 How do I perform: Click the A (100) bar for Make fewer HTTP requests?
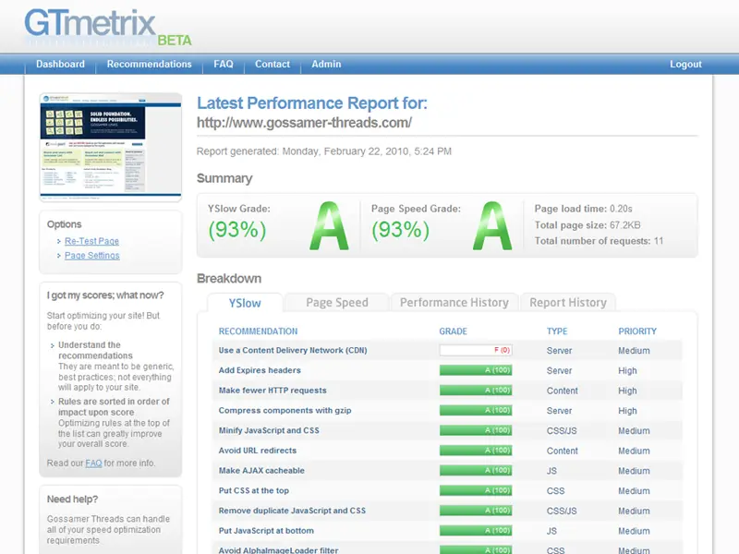[x=476, y=390]
